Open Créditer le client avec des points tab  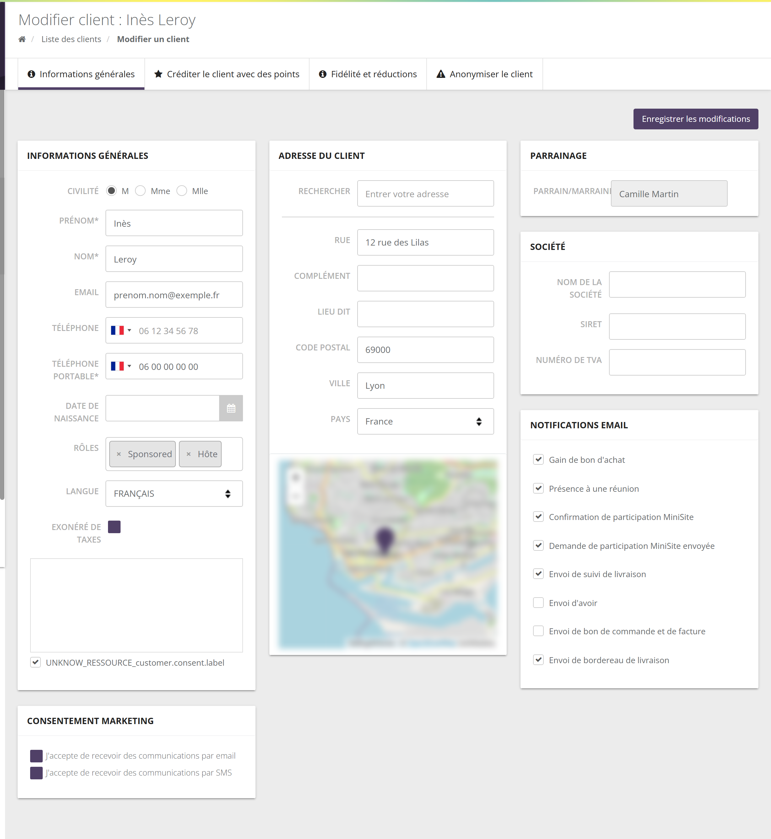[227, 74]
